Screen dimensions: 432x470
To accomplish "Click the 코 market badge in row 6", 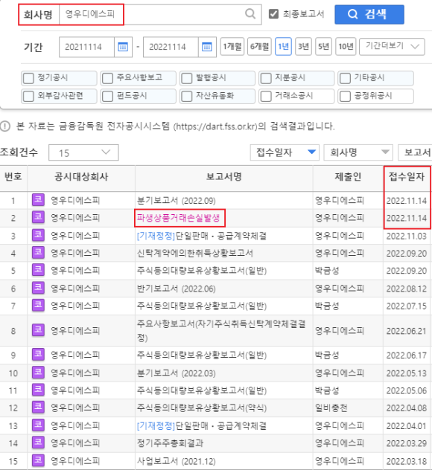I will pos(38,288).
